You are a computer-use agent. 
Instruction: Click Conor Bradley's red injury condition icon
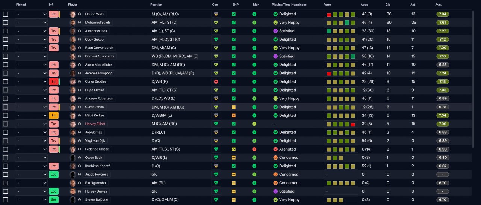[x=216, y=81]
